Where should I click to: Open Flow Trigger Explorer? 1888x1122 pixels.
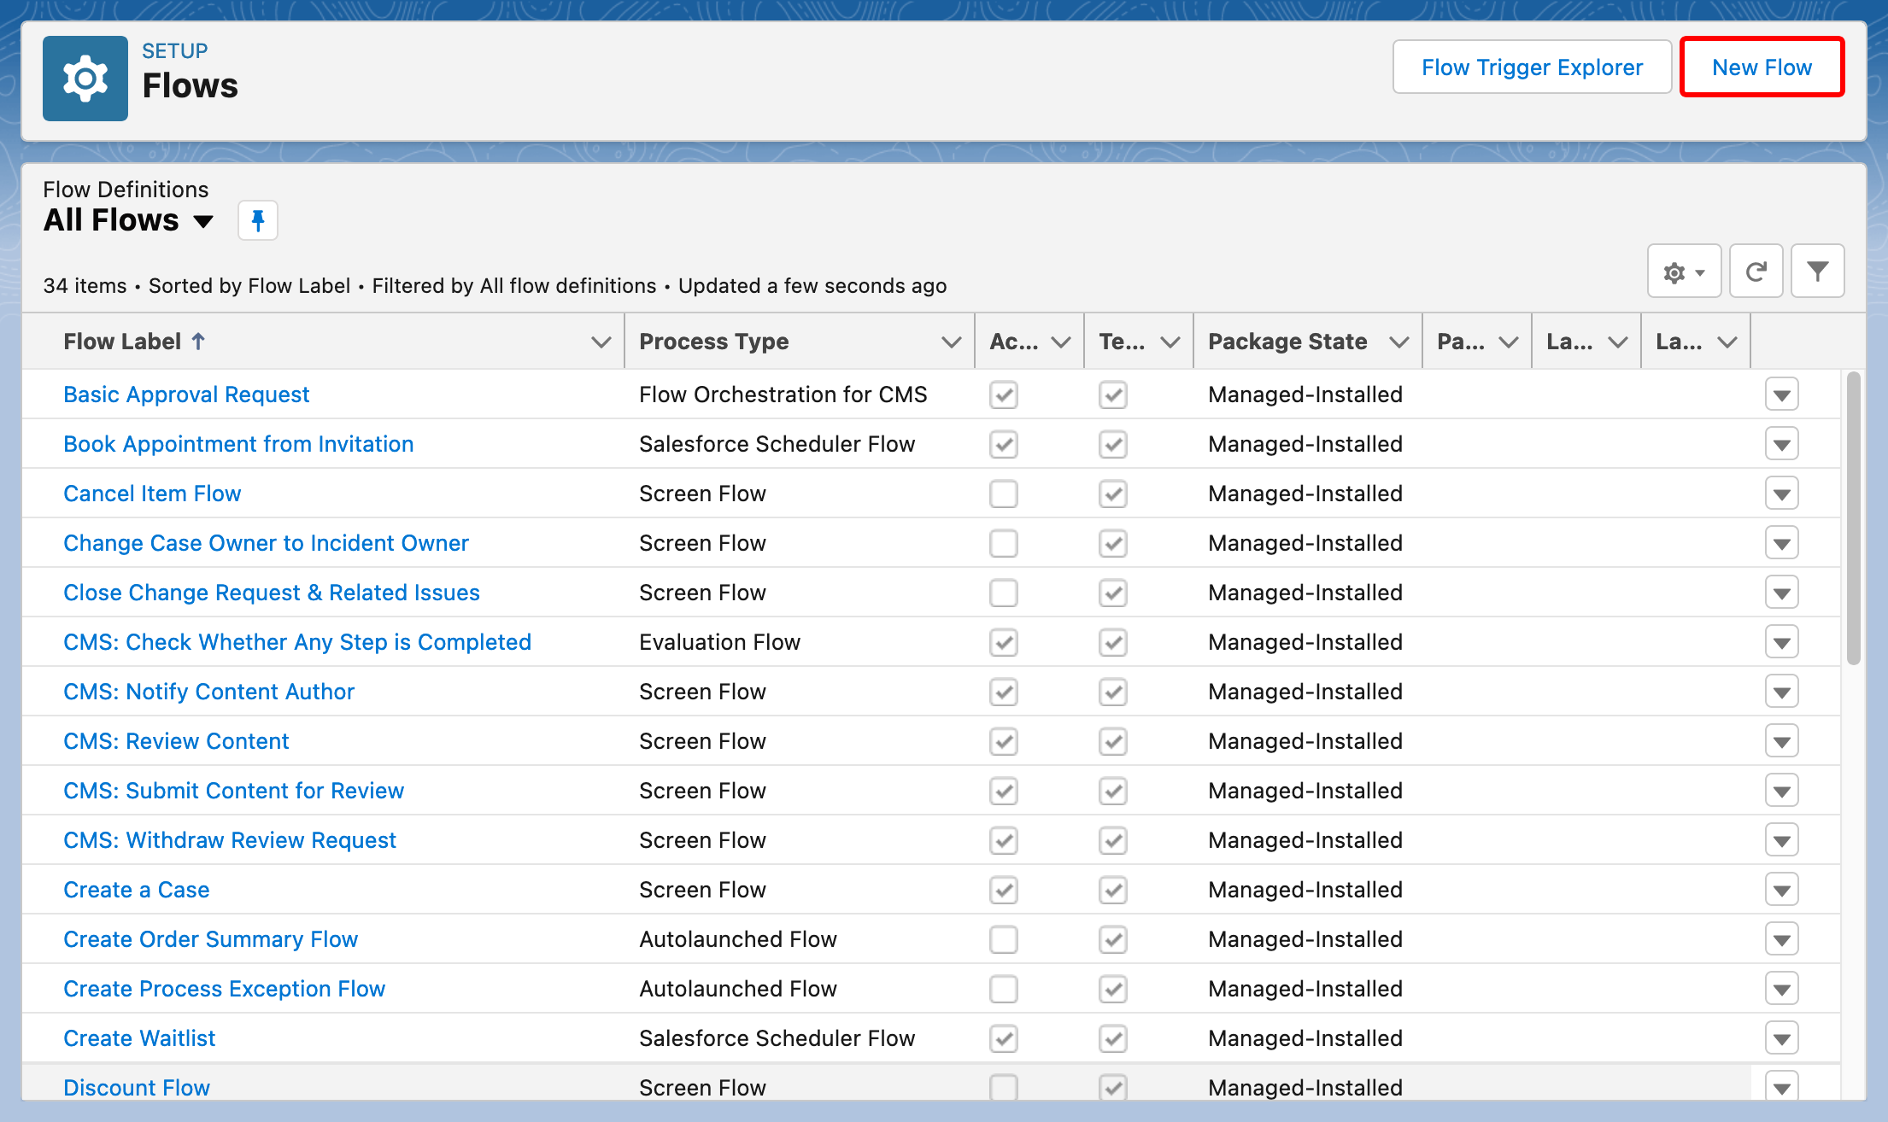1531,67
